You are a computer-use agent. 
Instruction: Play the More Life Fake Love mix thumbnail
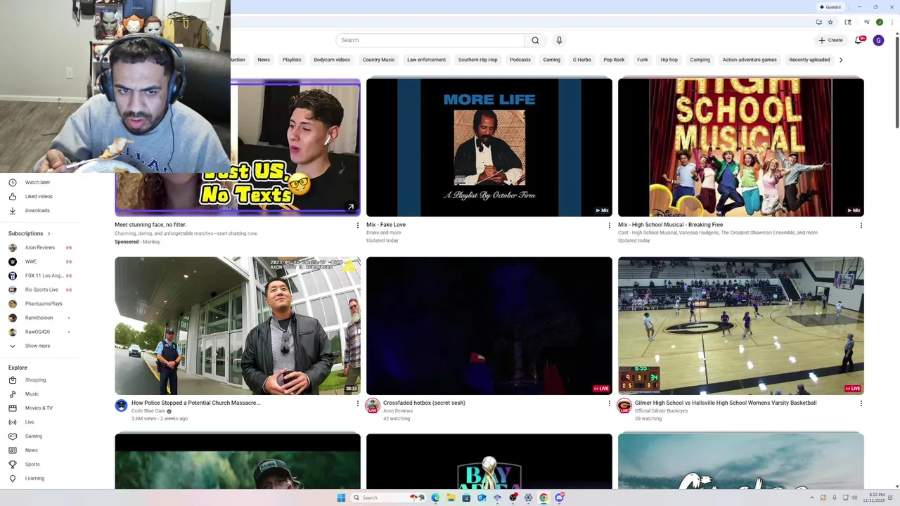489,148
